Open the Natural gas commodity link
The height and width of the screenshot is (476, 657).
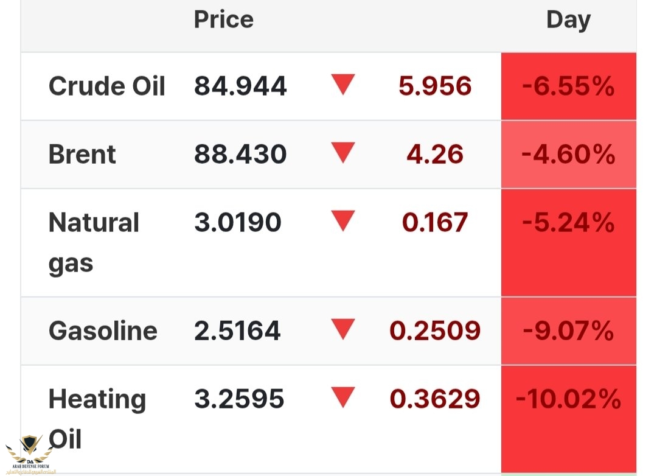[94, 243]
